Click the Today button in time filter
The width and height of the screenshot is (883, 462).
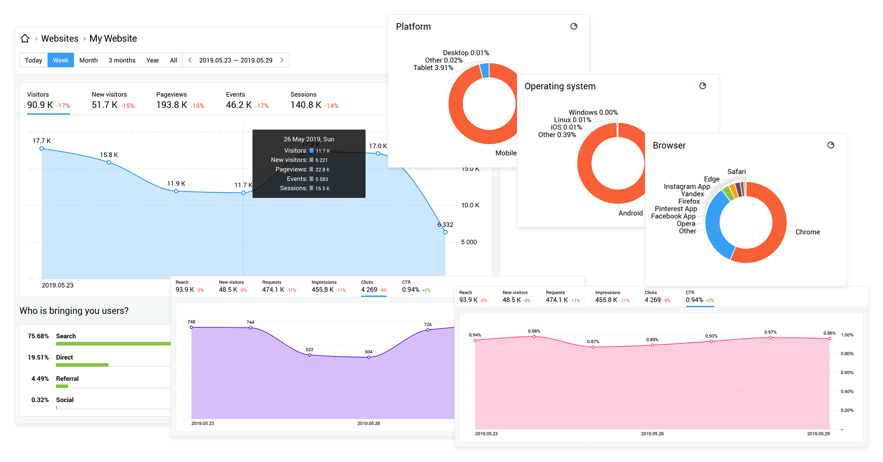tap(33, 60)
